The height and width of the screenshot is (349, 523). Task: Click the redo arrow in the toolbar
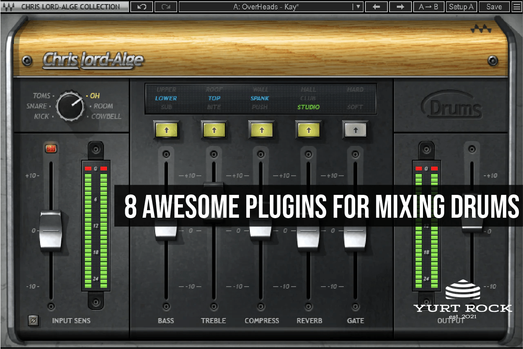(165, 7)
